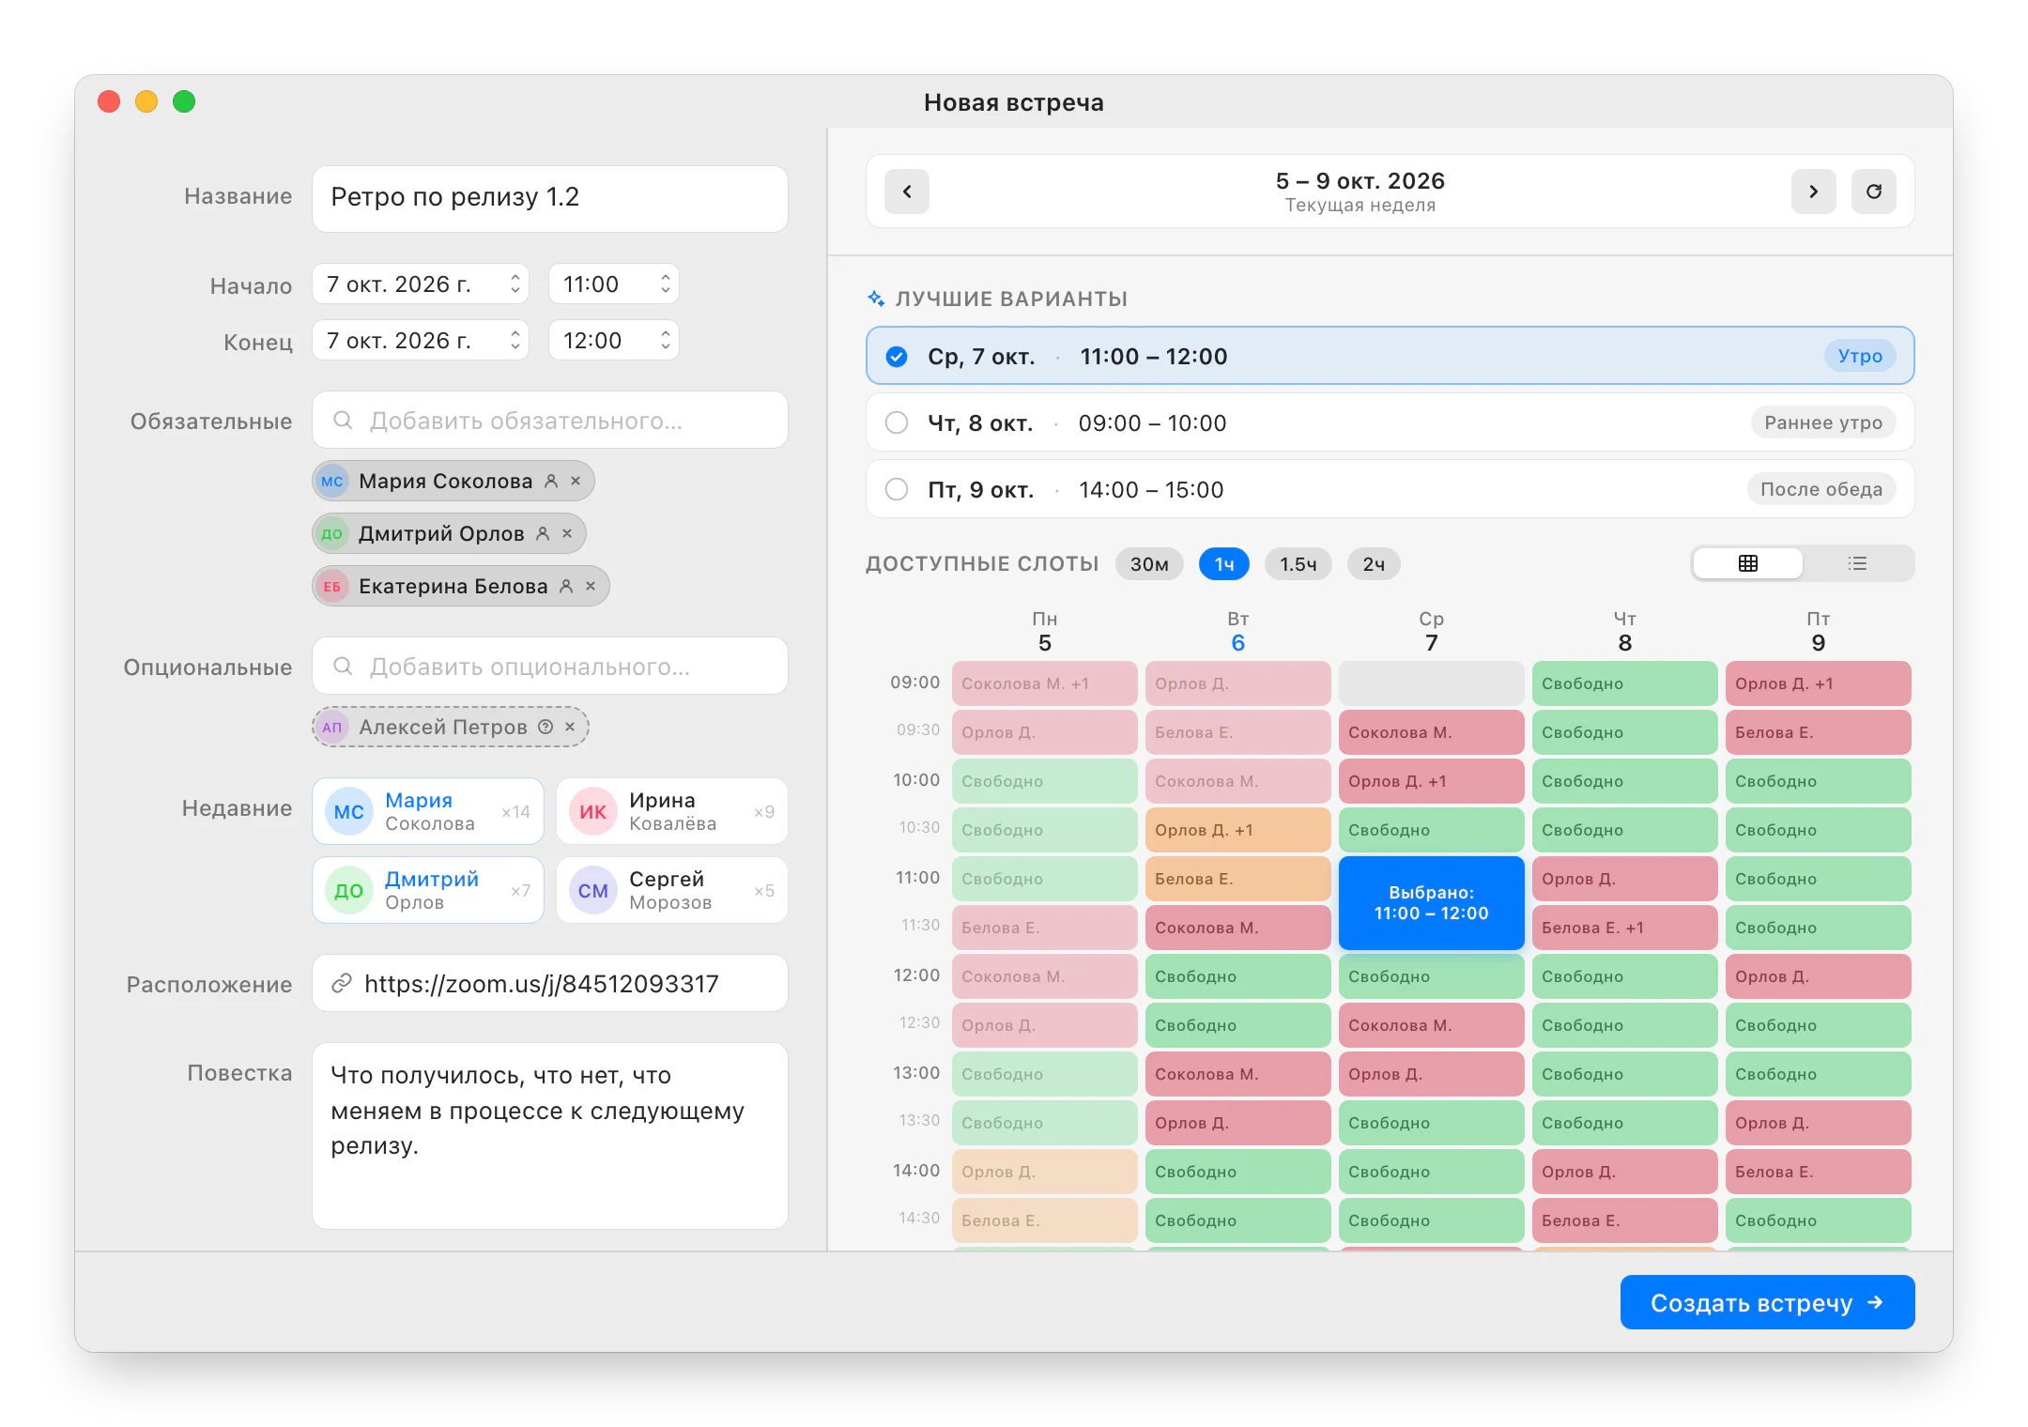
Task: Open the Начало date stepper
Action: [x=515, y=284]
